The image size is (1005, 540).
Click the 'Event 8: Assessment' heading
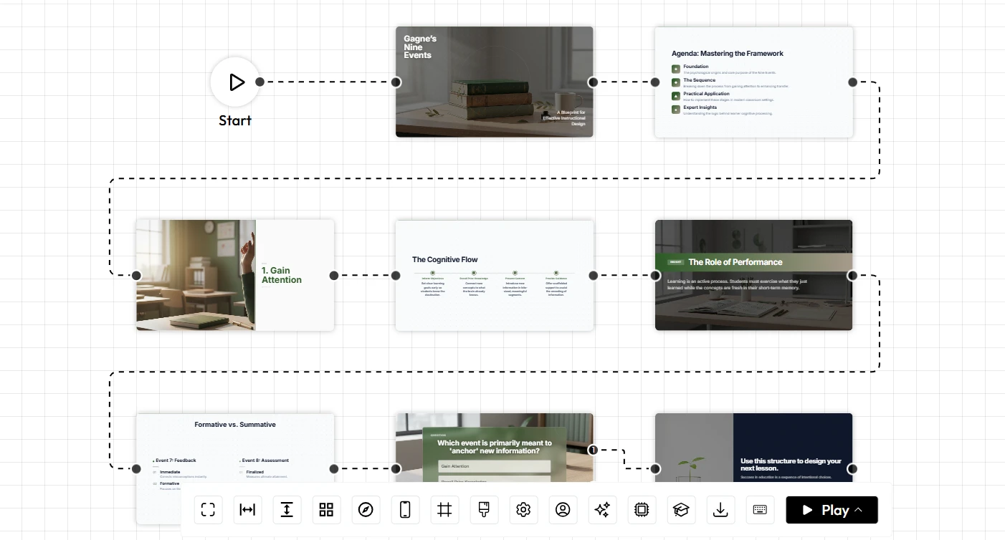264,461
